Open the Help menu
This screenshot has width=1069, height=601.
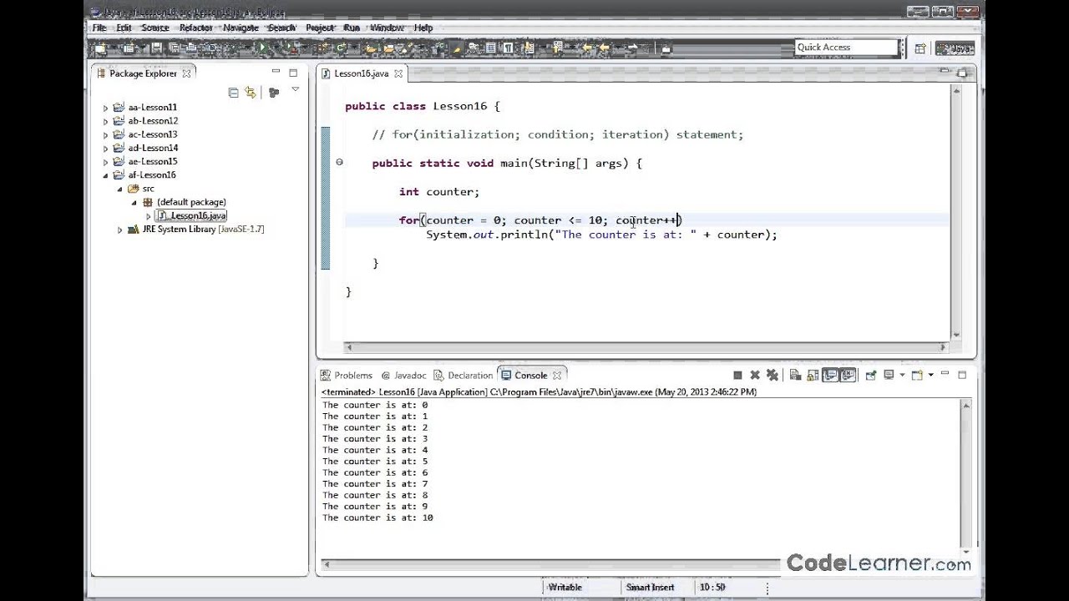423,28
